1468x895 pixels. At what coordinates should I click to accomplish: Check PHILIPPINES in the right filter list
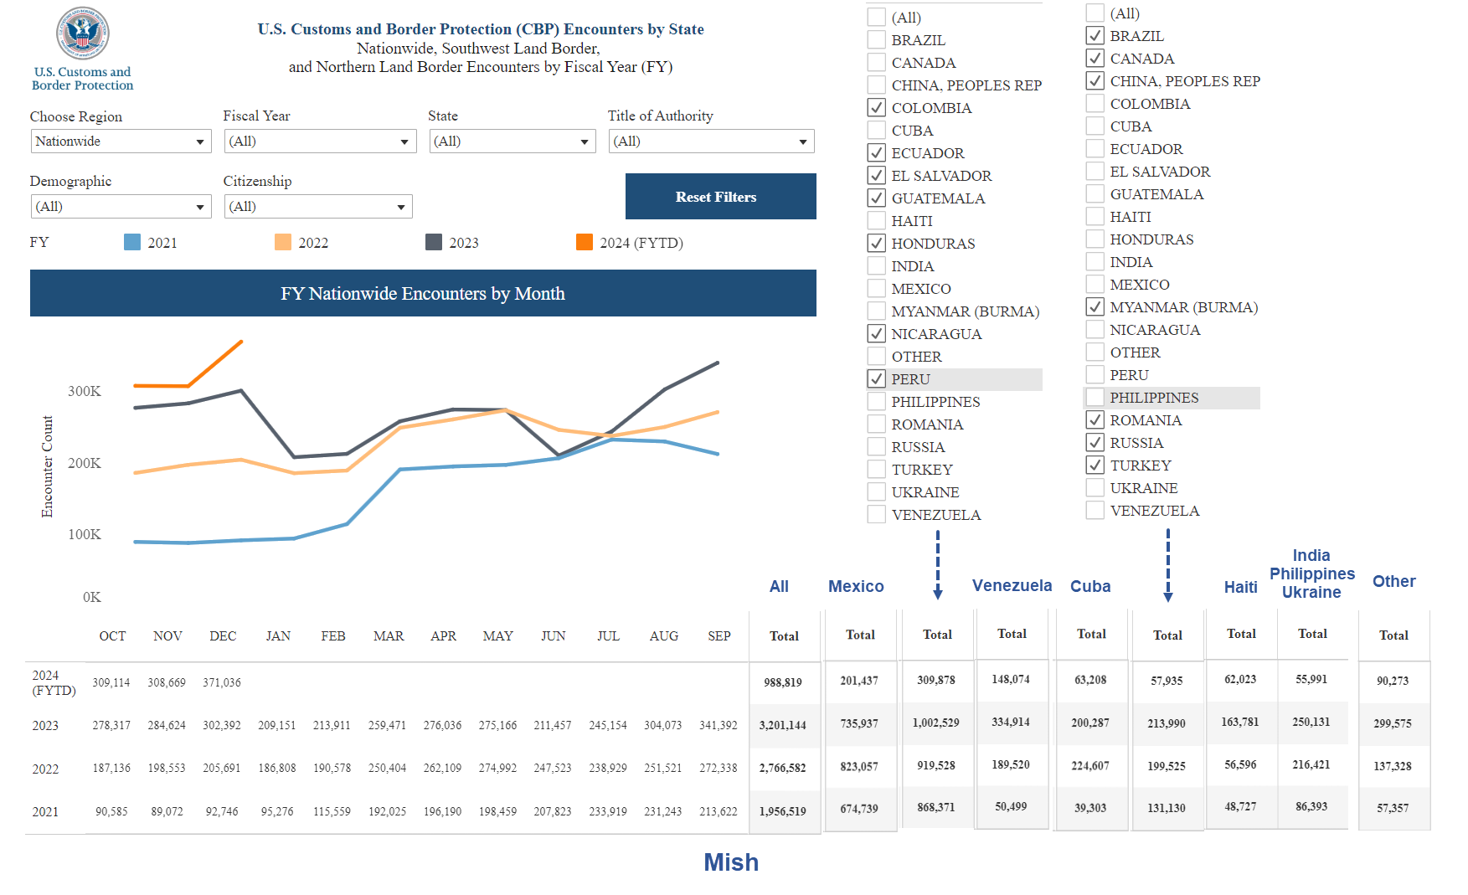click(1095, 398)
